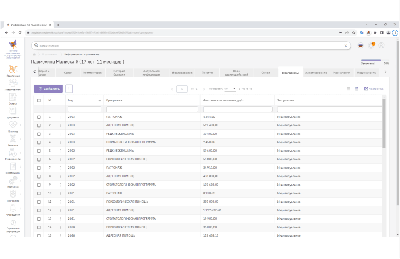Expand the Генетика sidebar submenu arrow
This screenshot has height=259, width=400.
pos(21,139)
